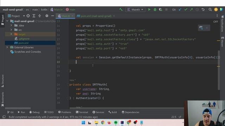This screenshot has width=225, height=126.
Task: Click the editor vertical scrollbar
Action: 219,70
